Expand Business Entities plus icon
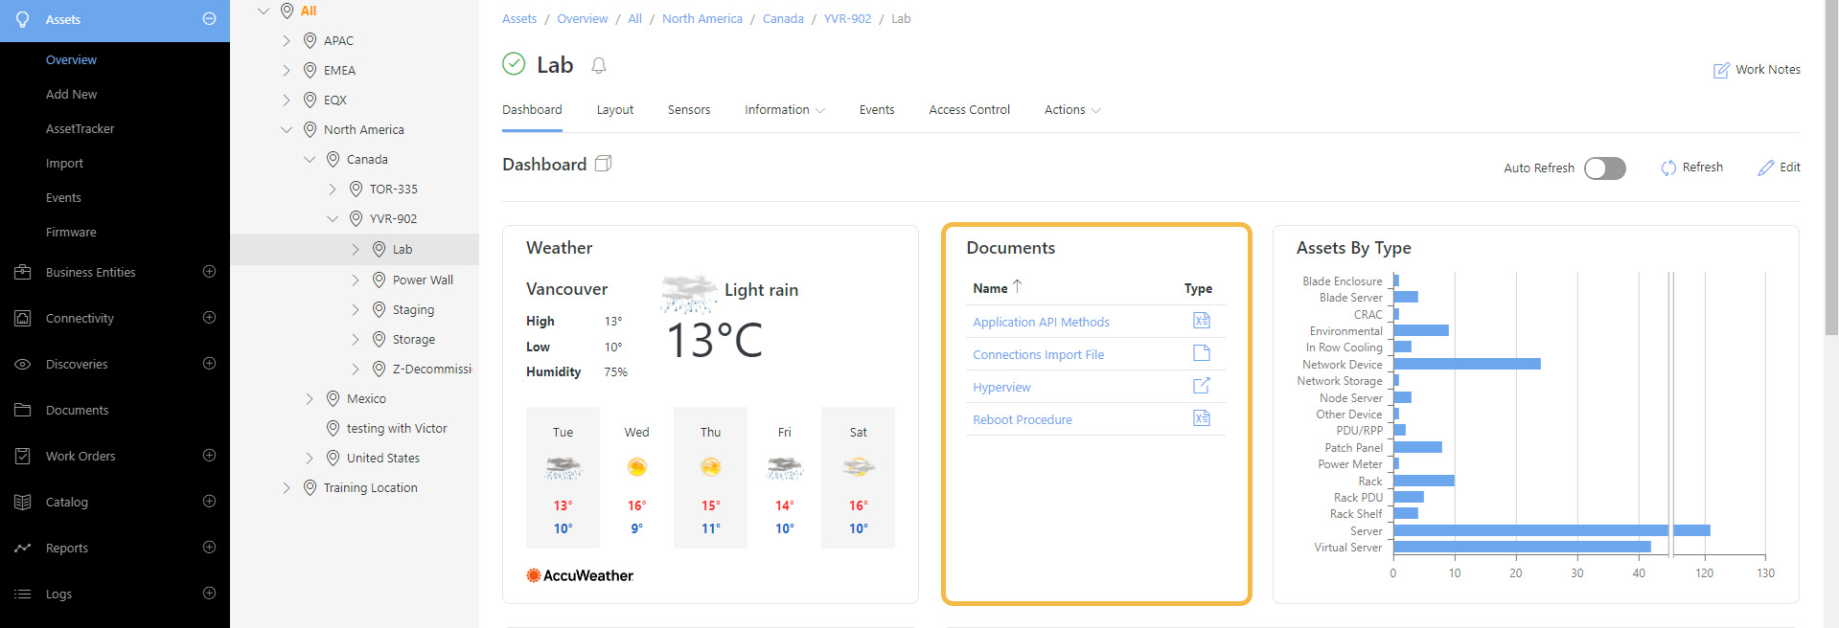The image size is (1839, 628). pyautogui.click(x=209, y=272)
